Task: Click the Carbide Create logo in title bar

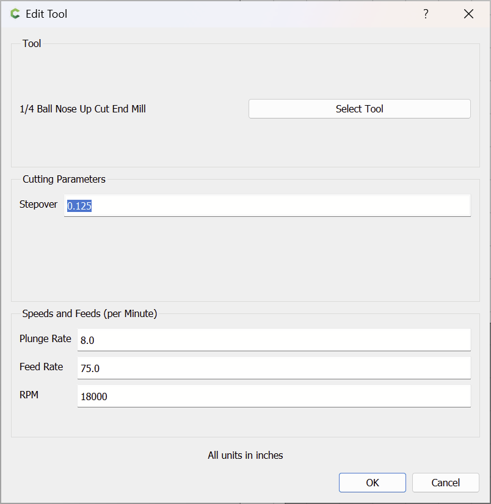Action: click(15, 14)
